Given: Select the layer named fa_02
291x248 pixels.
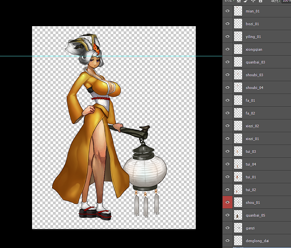Looking at the screenshot, I should [250, 113].
